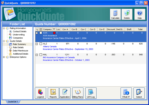Click HAL total value 848
This screenshot has height=105, width=149.
(141, 55)
